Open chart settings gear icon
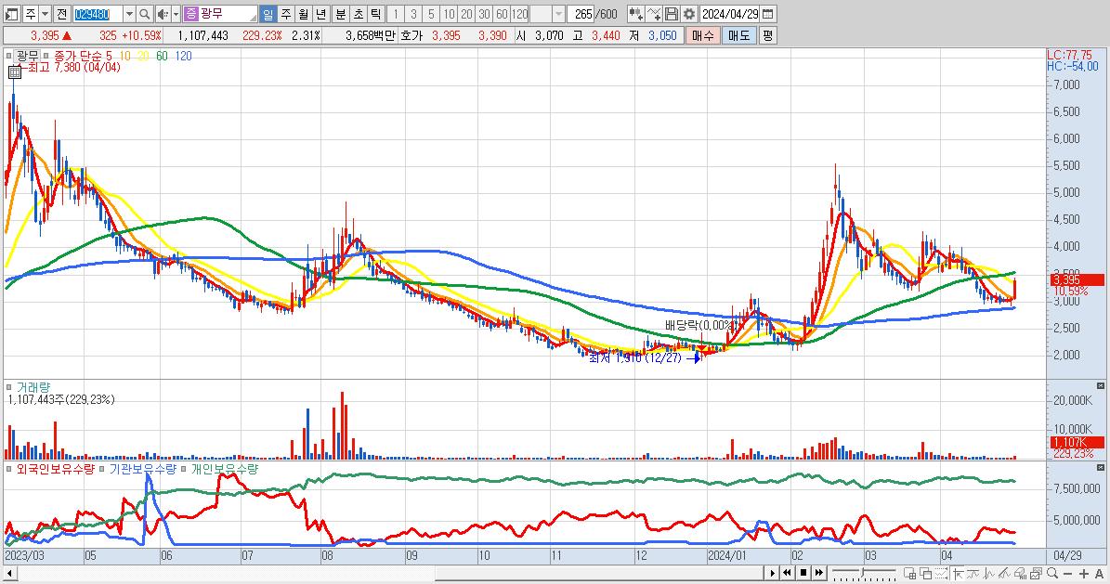 click(x=689, y=14)
